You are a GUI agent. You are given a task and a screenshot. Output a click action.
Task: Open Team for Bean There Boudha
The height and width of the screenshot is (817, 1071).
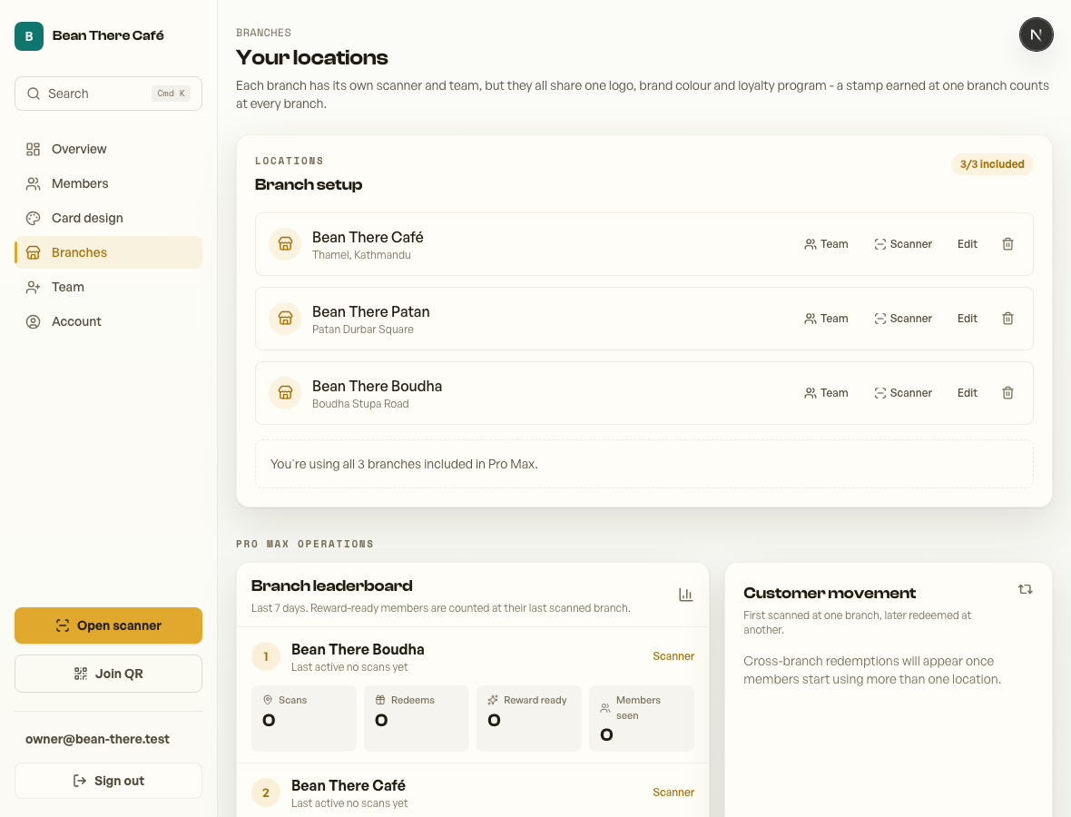pyautogui.click(x=826, y=393)
